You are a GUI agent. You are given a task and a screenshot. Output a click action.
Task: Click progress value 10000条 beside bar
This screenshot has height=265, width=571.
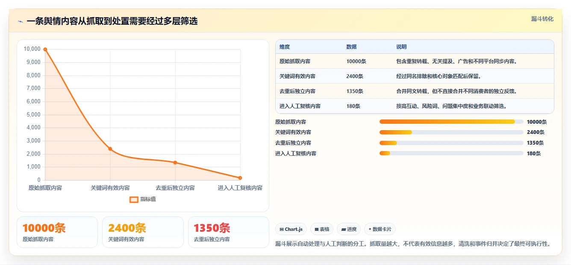pos(537,122)
